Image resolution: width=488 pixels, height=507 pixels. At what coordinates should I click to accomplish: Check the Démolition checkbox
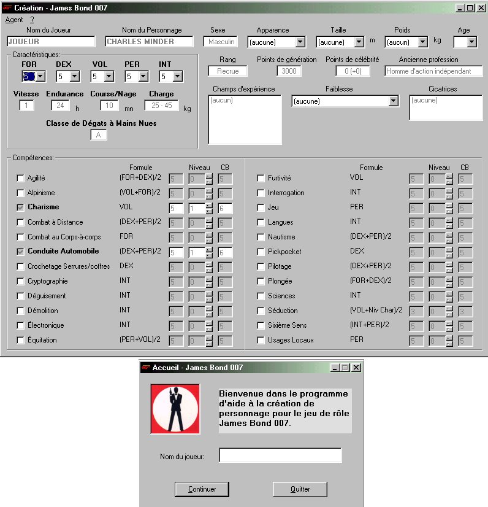click(20, 311)
